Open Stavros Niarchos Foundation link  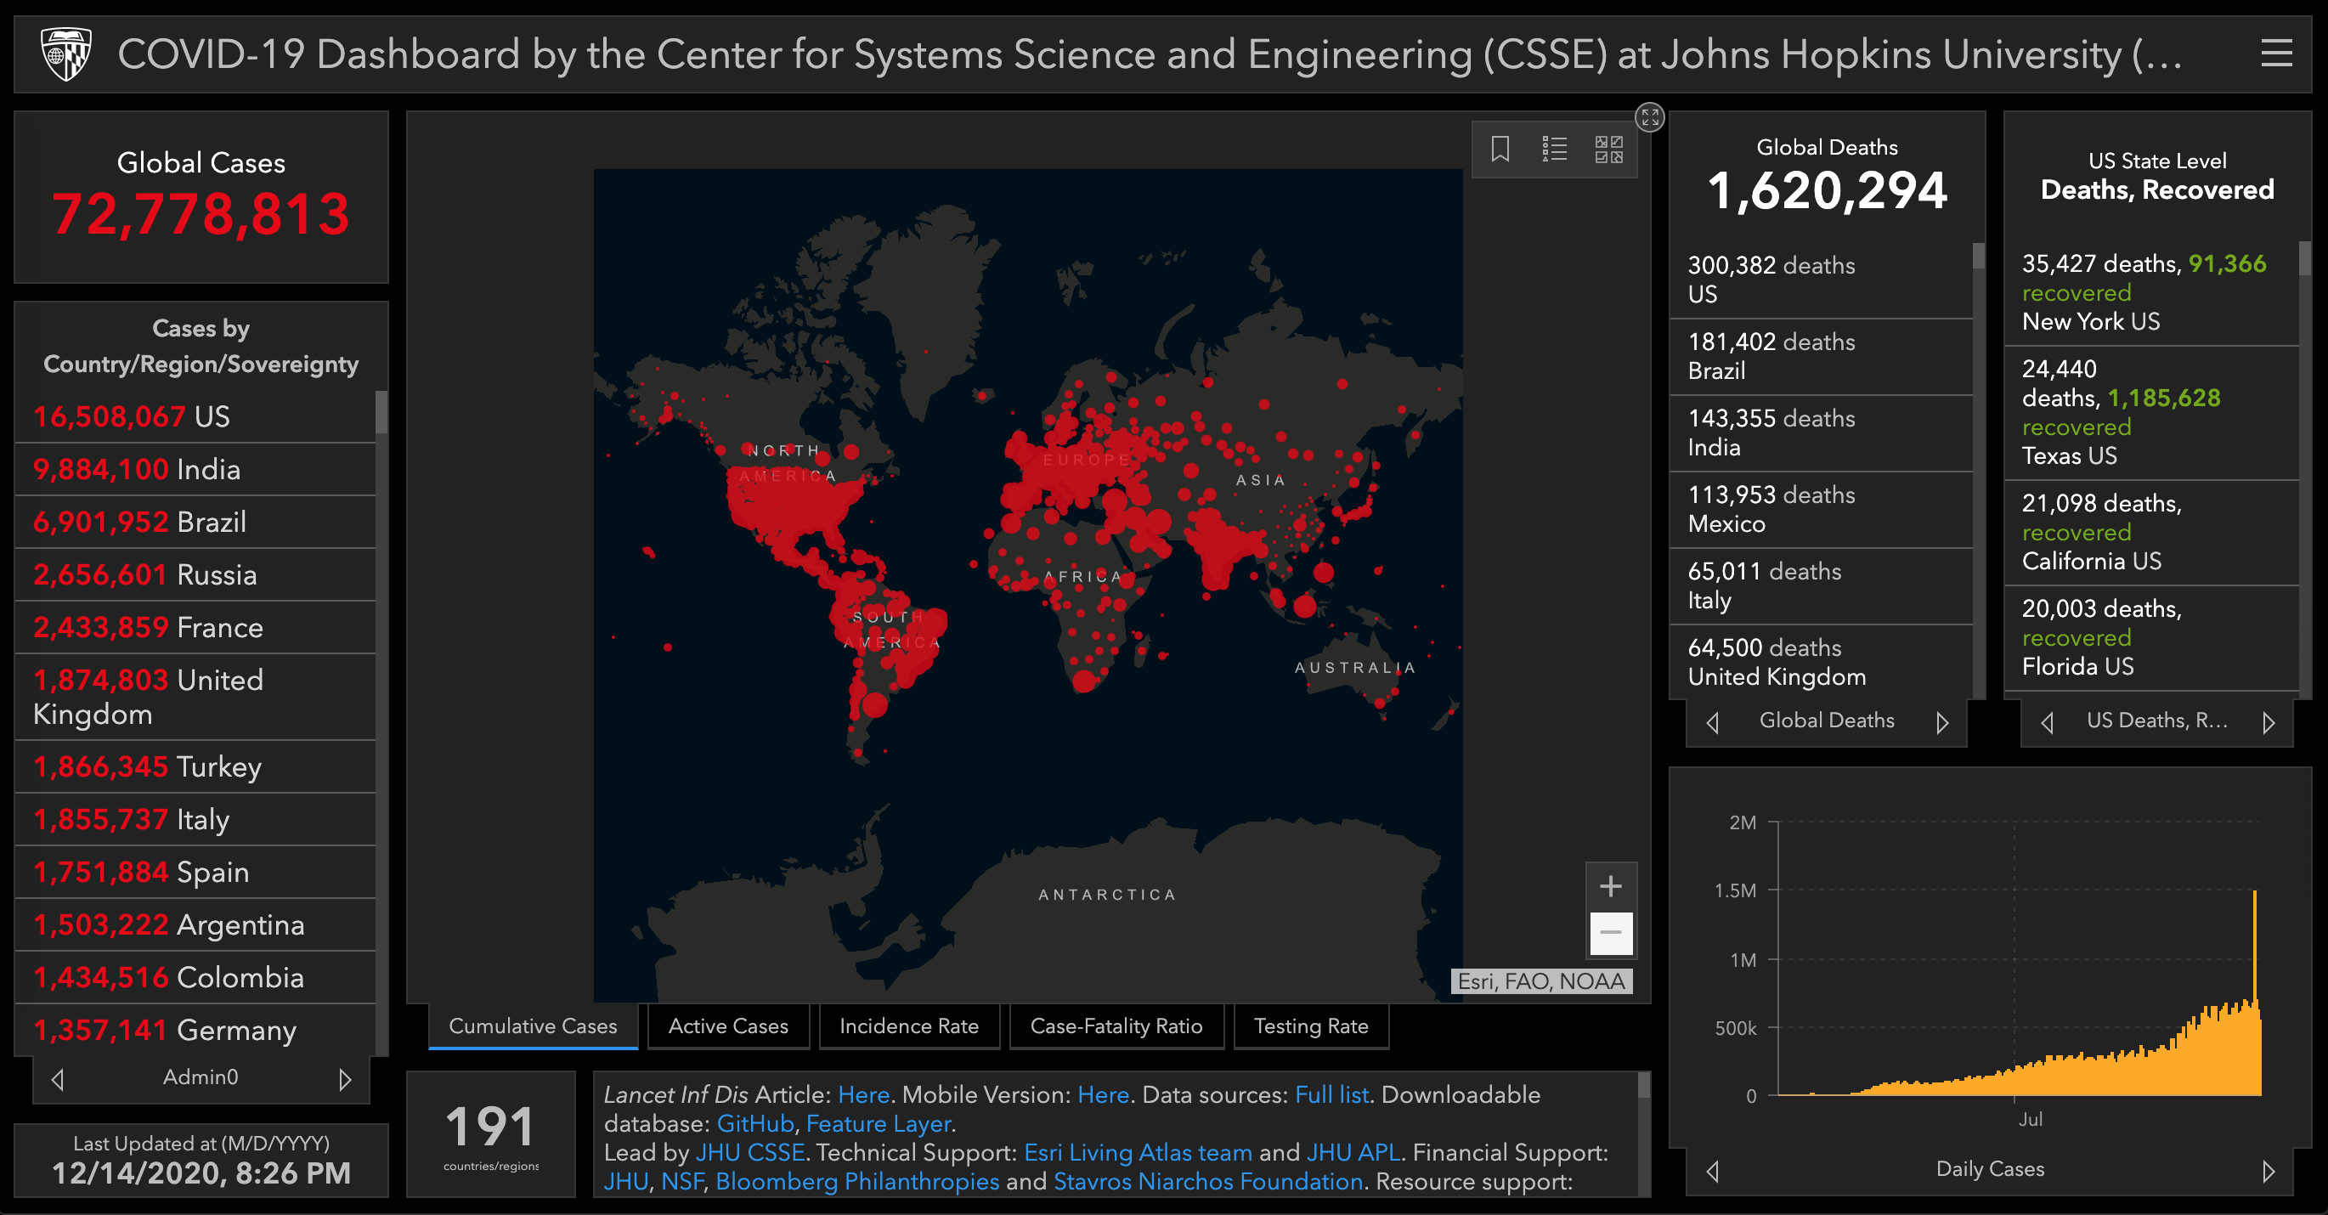click(x=1208, y=1182)
